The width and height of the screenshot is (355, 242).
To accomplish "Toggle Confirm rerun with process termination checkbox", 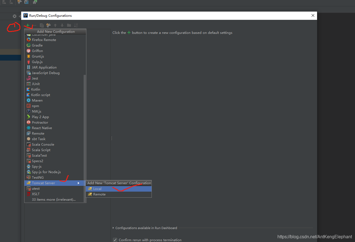I will [x=115, y=240].
